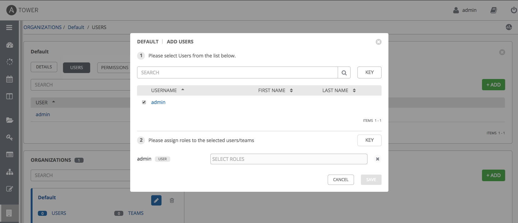Click the admin username in header
This screenshot has height=223, width=518.
tap(469, 10)
